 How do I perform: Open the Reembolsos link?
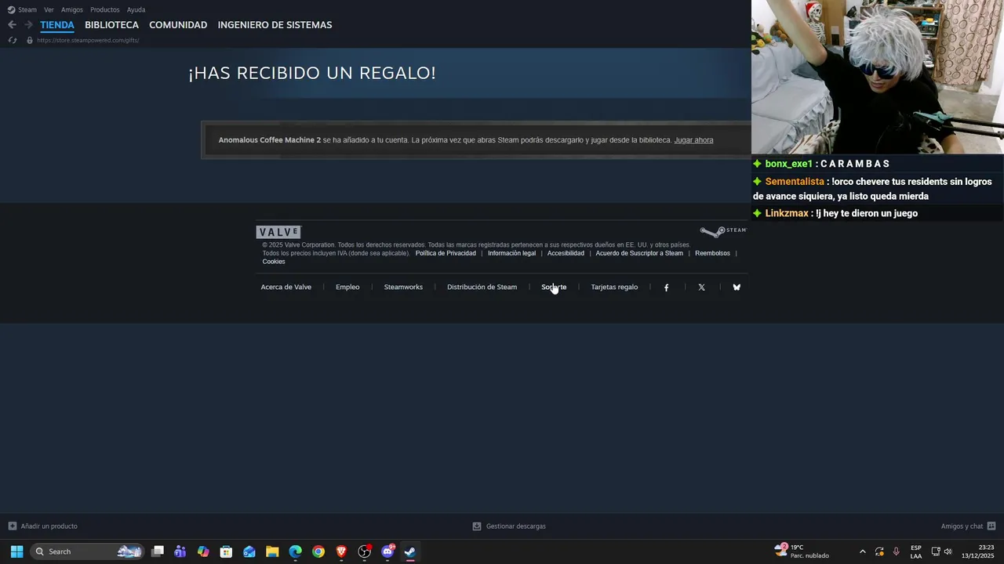click(712, 253)
